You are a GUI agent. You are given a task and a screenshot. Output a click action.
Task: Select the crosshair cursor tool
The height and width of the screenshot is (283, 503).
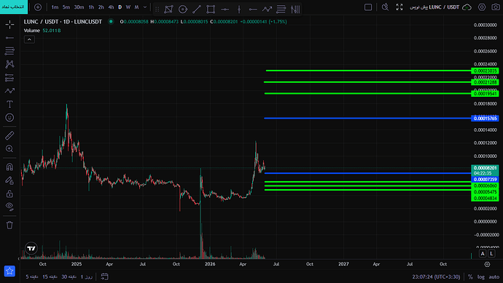tap(9, 24)
